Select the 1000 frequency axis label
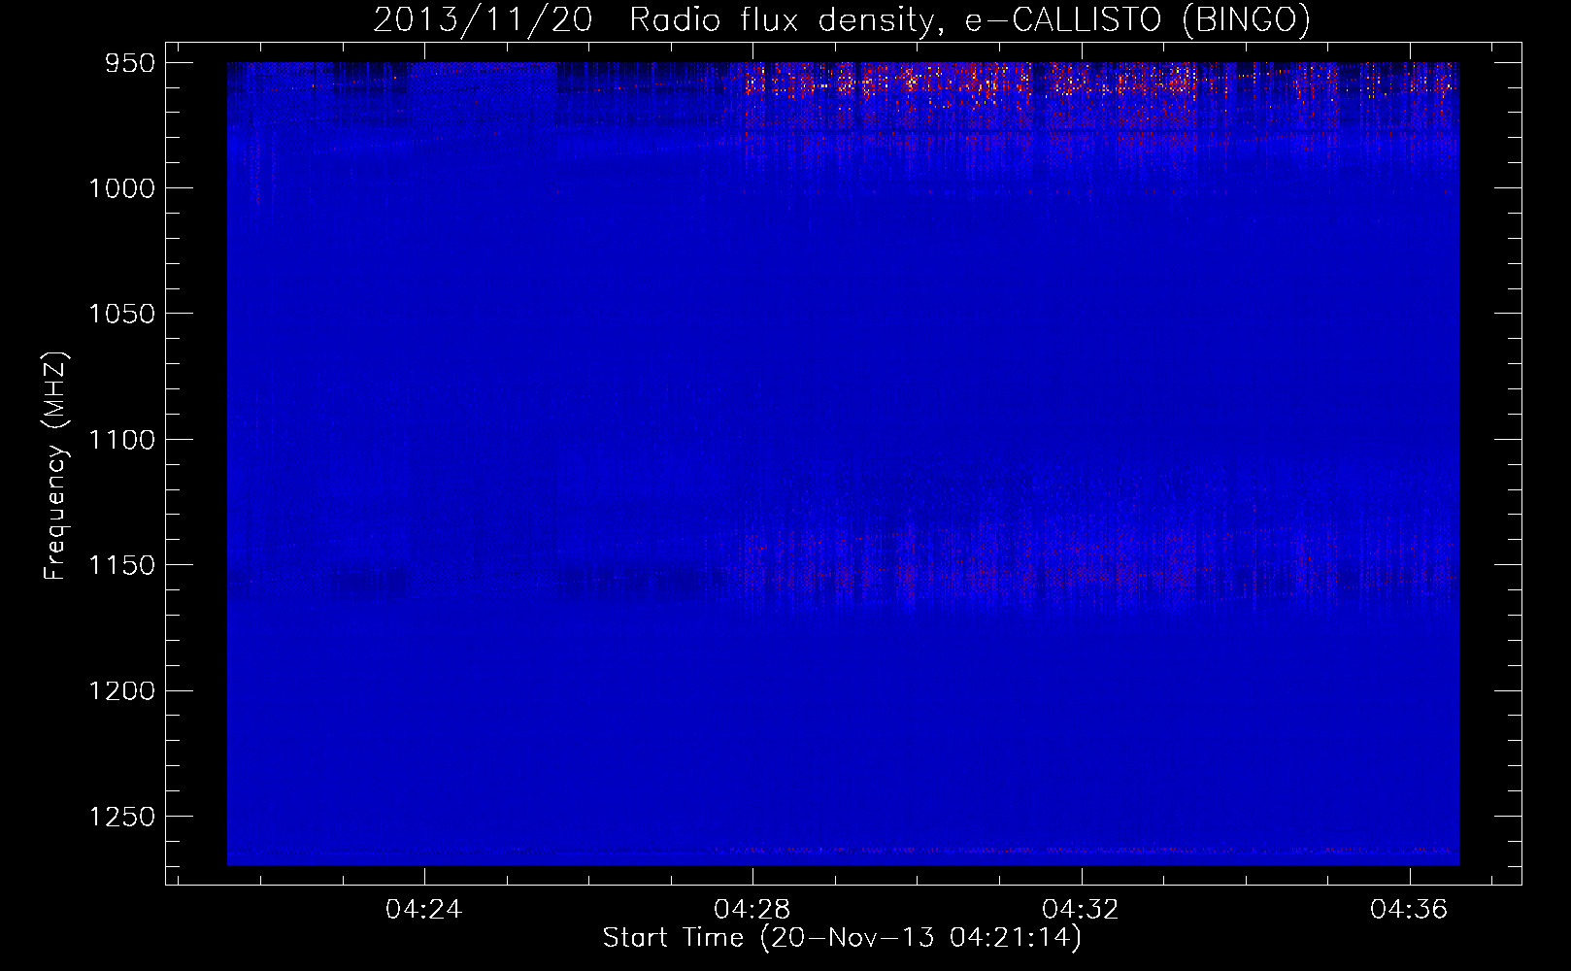The width and height of the screenshot is (1571, 971). pyautogui.click(x=121, y=188)
